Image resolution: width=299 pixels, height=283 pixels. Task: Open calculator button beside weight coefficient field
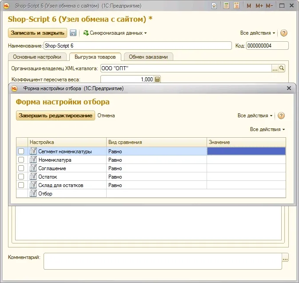tap(157, 79)
